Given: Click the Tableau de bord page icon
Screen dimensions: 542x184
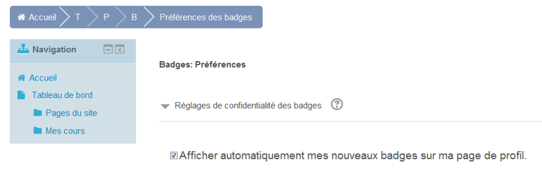Looking at the screenshot, I should coord(21,95).
